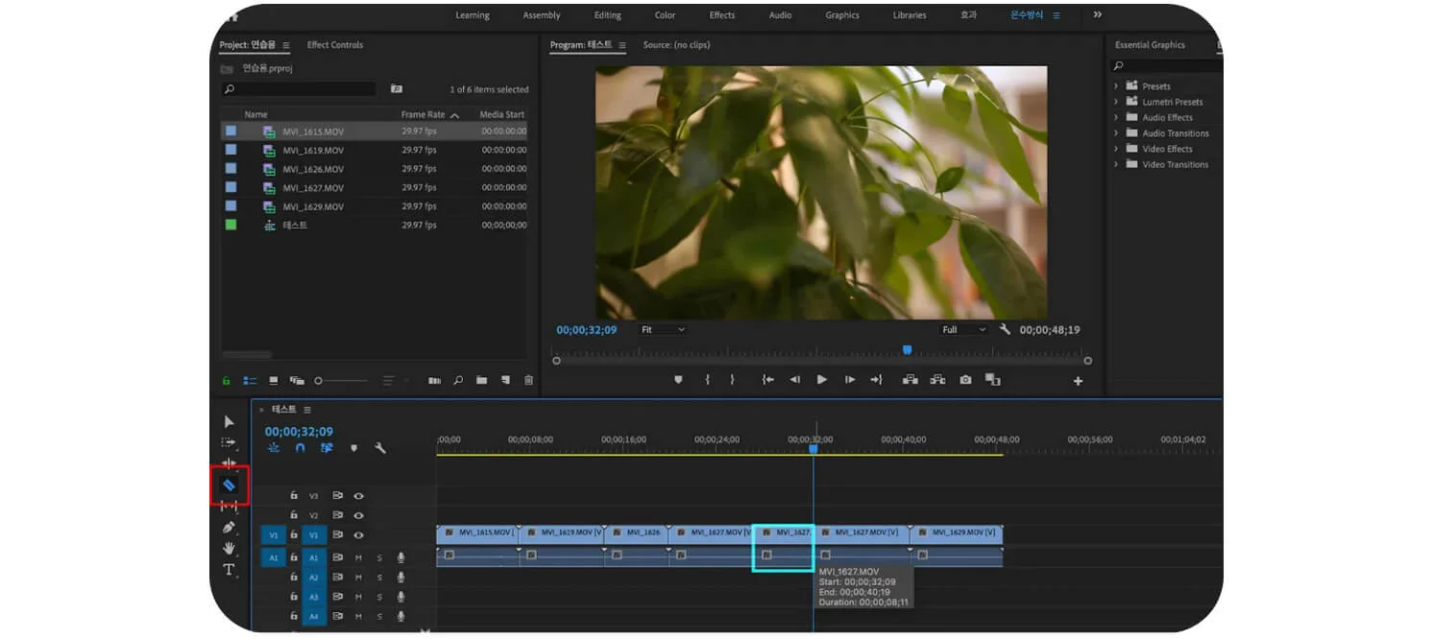Open the Effect Controls tab
The width and height of the screenshot is (1433, 639).
335,45
